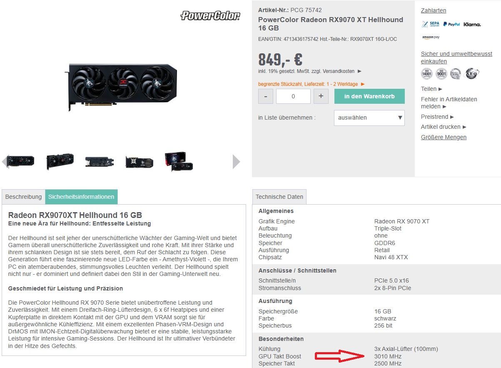Open the 'auswählen' list dropdown
This screenshot has height=368, width=501.
click(x=369, y=118)
